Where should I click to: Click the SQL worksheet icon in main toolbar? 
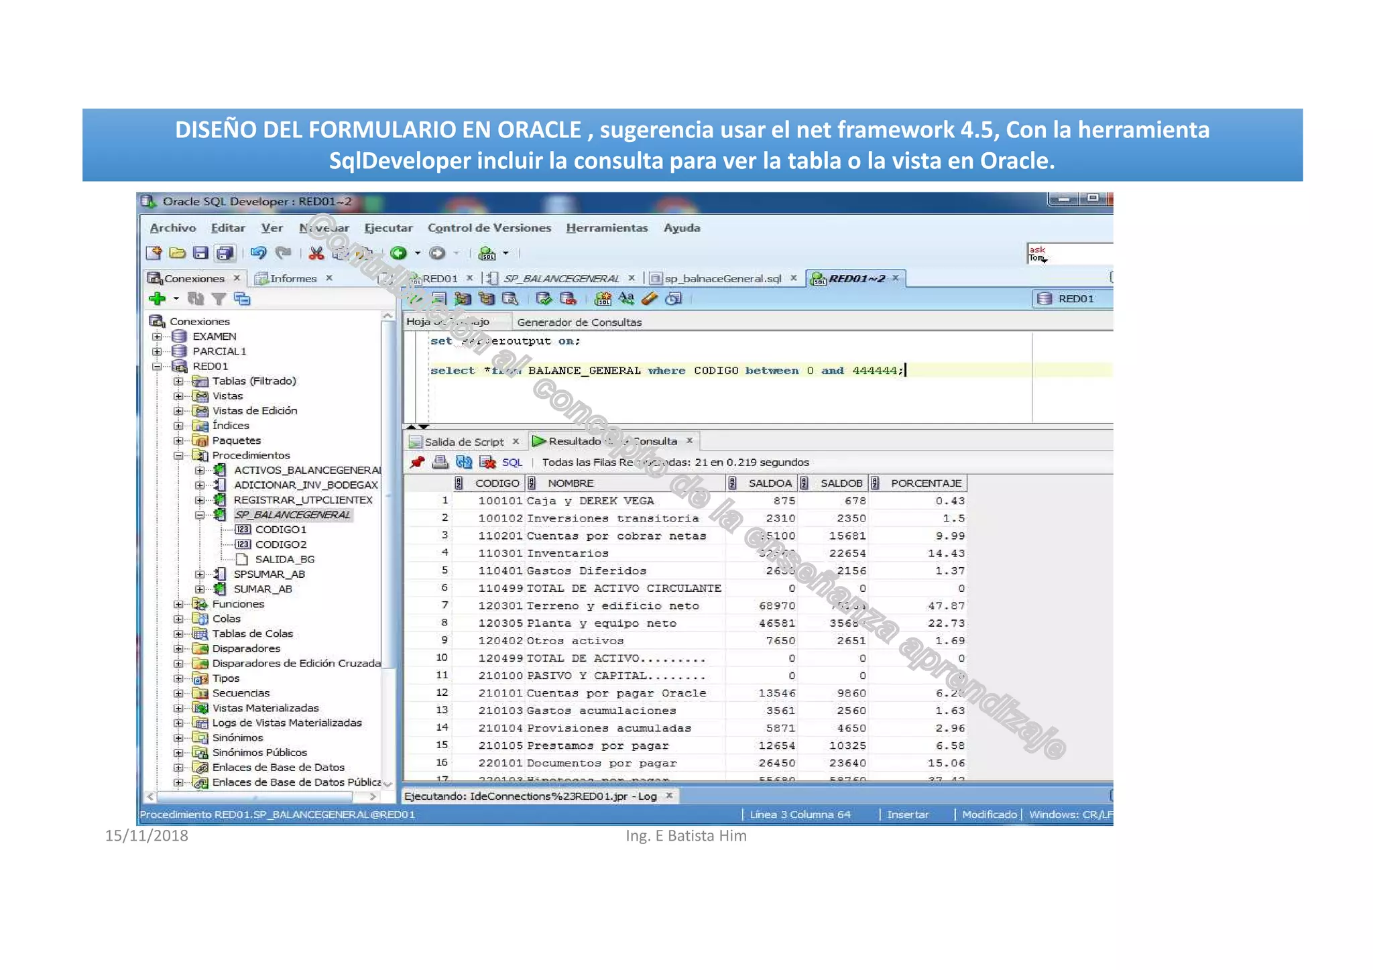[487, 253]
